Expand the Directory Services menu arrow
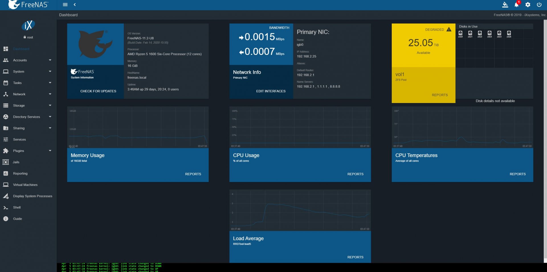 (50, 117)
